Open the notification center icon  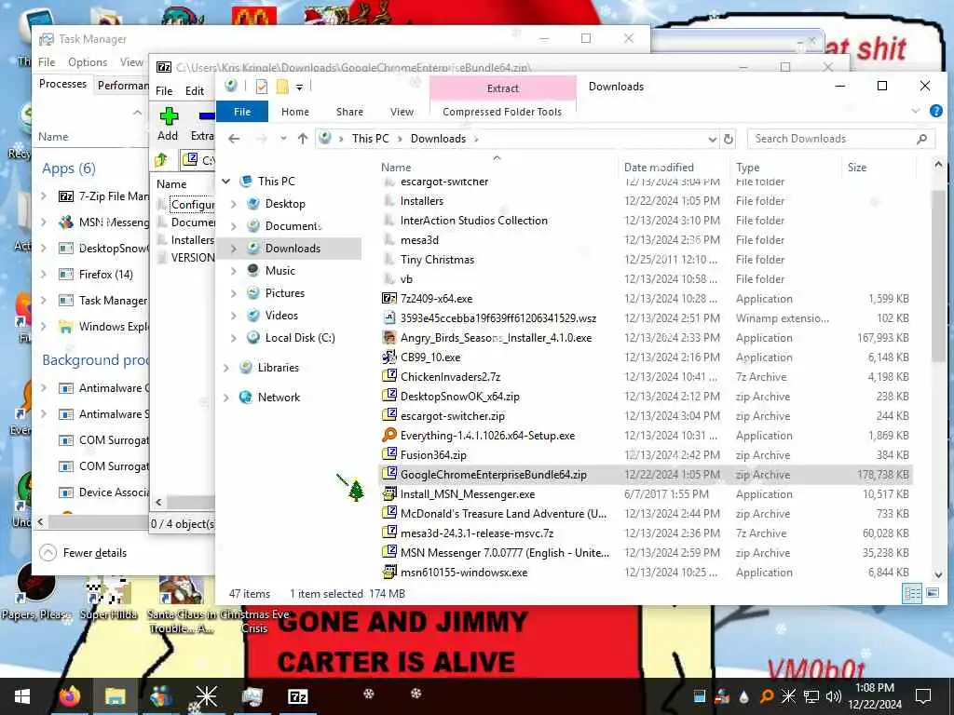[x=923, y=696]
